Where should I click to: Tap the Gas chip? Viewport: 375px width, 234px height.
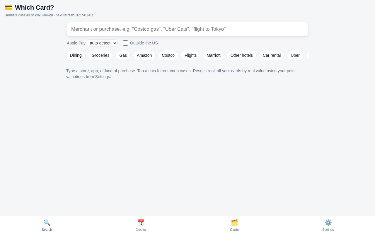pyautogui.click(x=123, y=55)
